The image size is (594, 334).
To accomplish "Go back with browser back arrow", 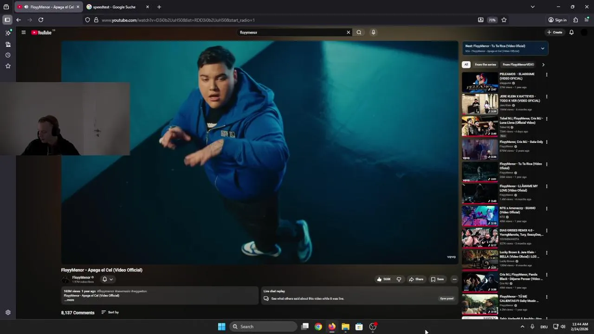I will point(19,20).
